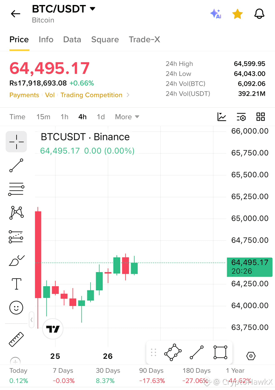Image resolution: width=275 pixels, height=390 pixels.
Task: Select trend line in floating toolbar
Action: (196, 352)
